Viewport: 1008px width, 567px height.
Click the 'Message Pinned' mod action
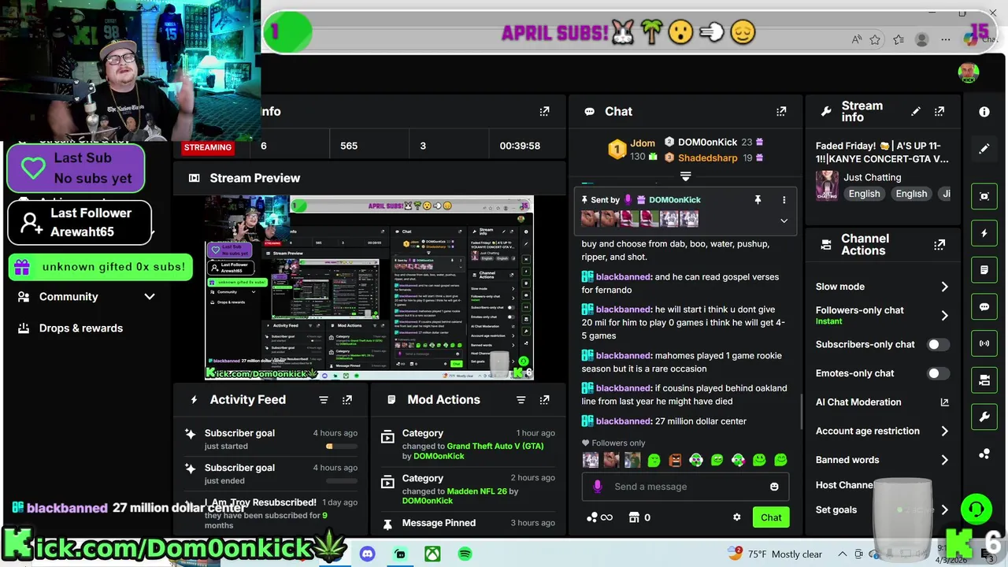point(439,523)
